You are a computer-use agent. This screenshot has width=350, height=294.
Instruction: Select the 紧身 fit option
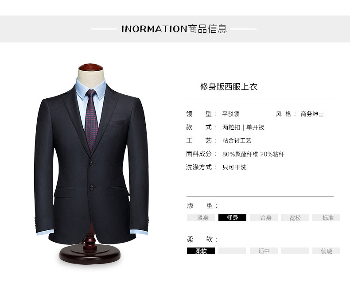[201, 217]
